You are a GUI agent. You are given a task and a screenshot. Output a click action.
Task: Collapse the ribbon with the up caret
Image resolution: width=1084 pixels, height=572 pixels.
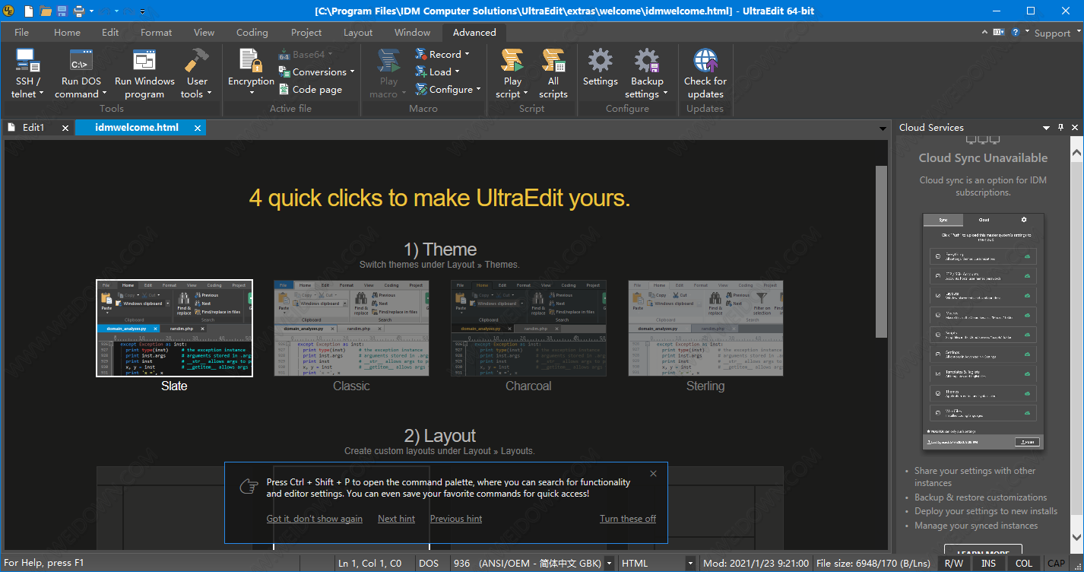pos(986,33)
